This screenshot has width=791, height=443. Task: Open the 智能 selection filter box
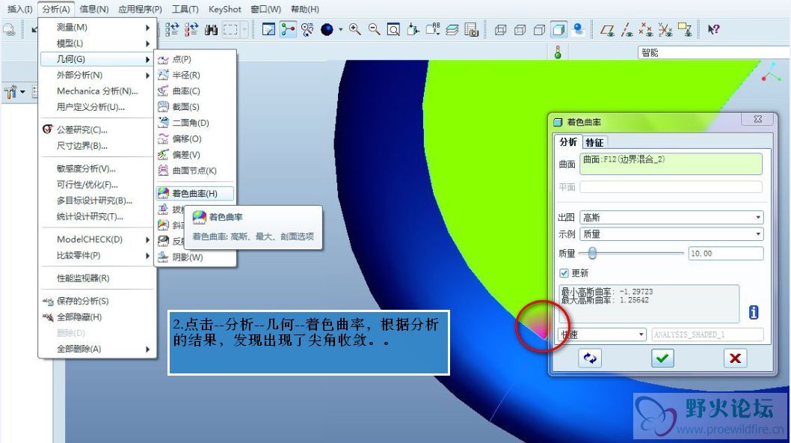[713, 52]
